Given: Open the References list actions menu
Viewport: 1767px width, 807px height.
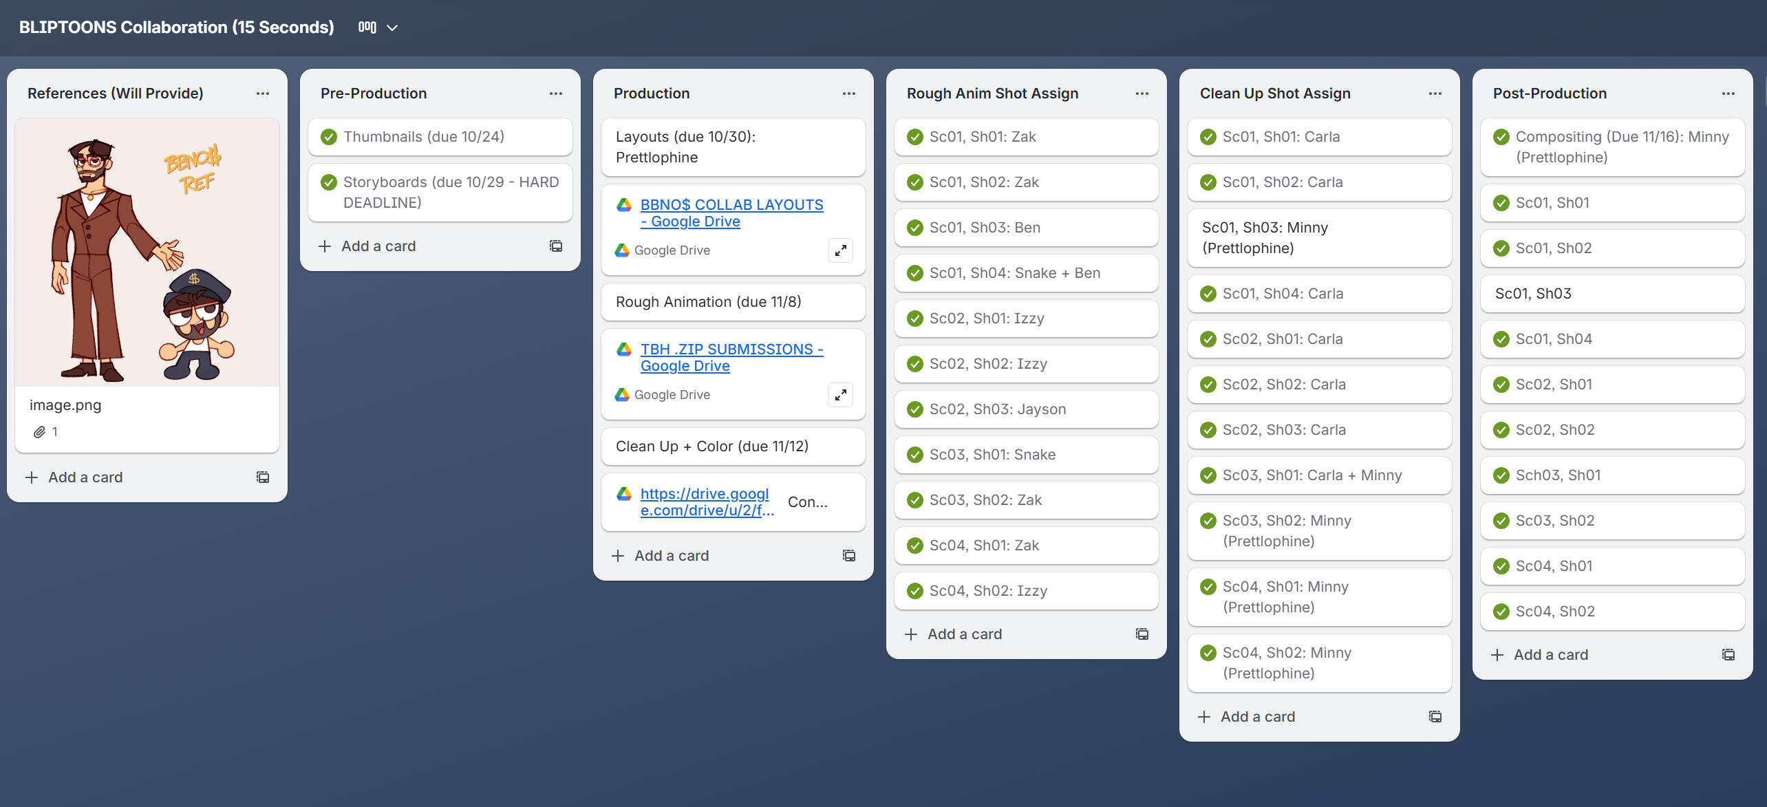Looking at the screenshot, I should click(263, 94).
